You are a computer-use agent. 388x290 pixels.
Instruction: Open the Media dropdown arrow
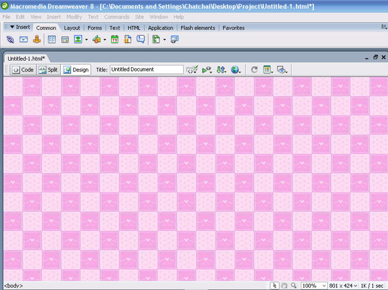104,39
